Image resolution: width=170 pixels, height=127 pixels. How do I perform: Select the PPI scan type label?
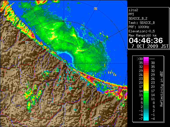pos(131,14)
